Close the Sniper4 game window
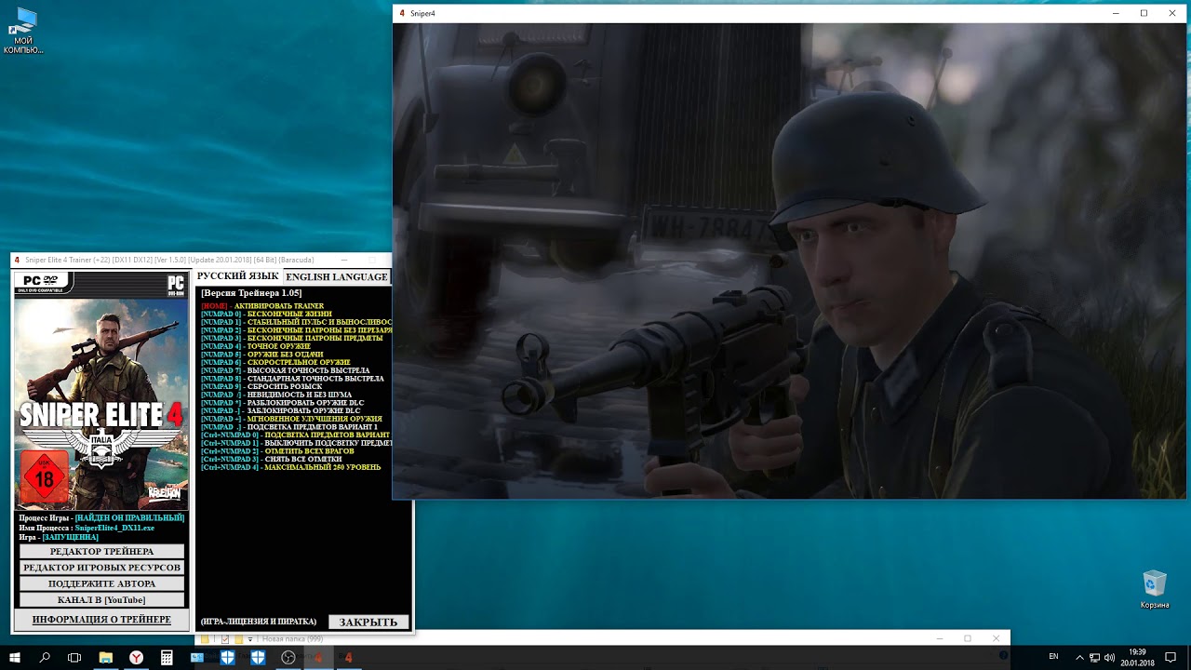 point(1173,13)
